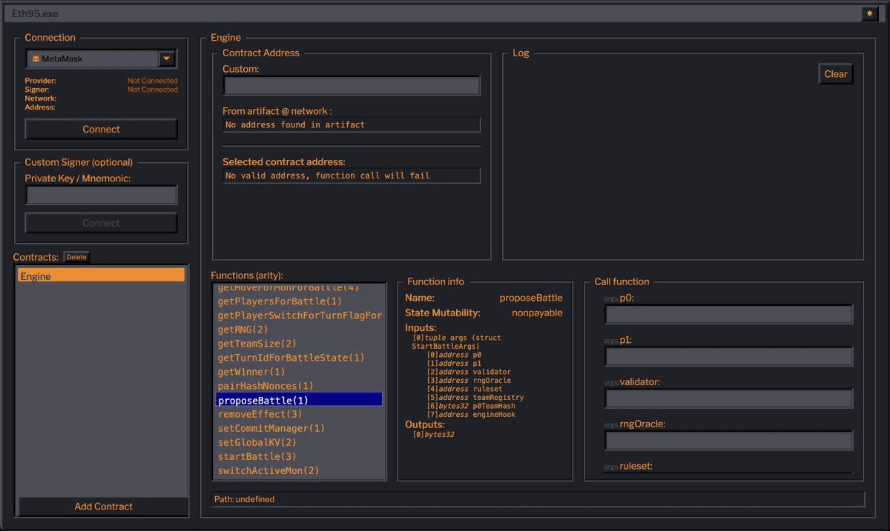Click '[0]bytes32' under Outputs

coord(433,435)
